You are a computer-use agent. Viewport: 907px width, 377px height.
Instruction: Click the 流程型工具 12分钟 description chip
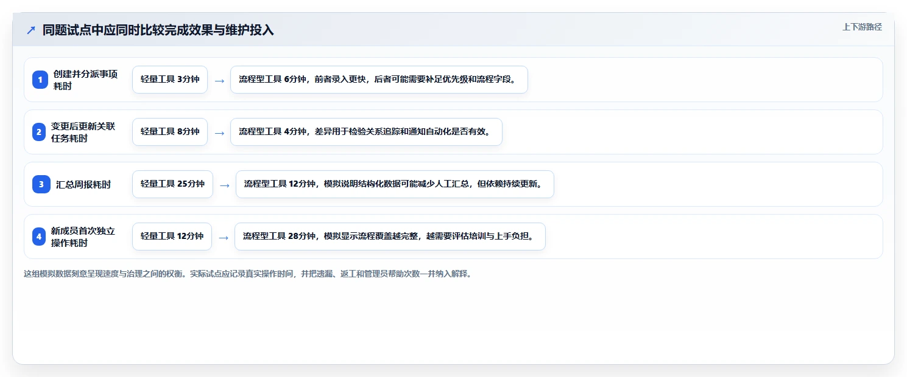(x=395, y=184)
